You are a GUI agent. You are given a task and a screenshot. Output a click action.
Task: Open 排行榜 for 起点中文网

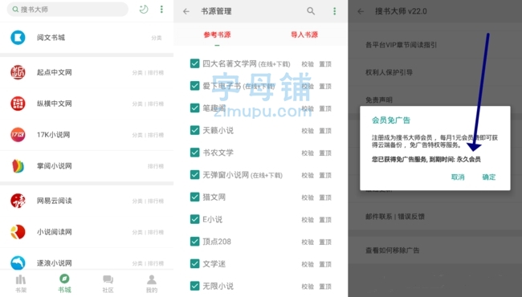(156, 72)
